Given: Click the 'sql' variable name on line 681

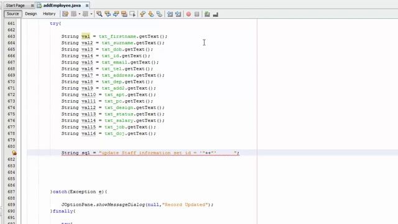Looking at the screenshot, I should click(x=86, y=153).
